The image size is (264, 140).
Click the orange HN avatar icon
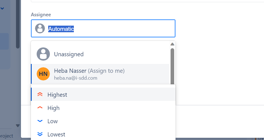[x=43, y=74]
